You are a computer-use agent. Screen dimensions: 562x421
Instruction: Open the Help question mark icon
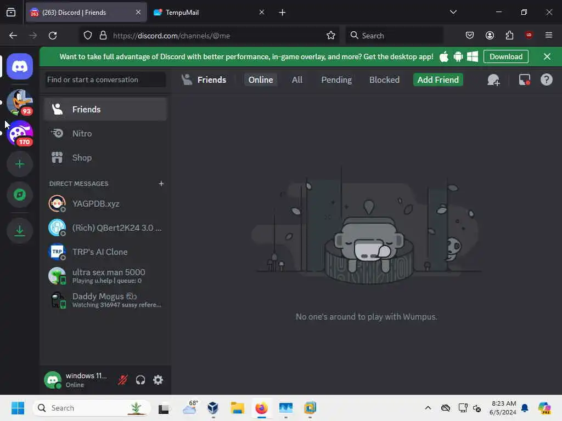[546, 80]
